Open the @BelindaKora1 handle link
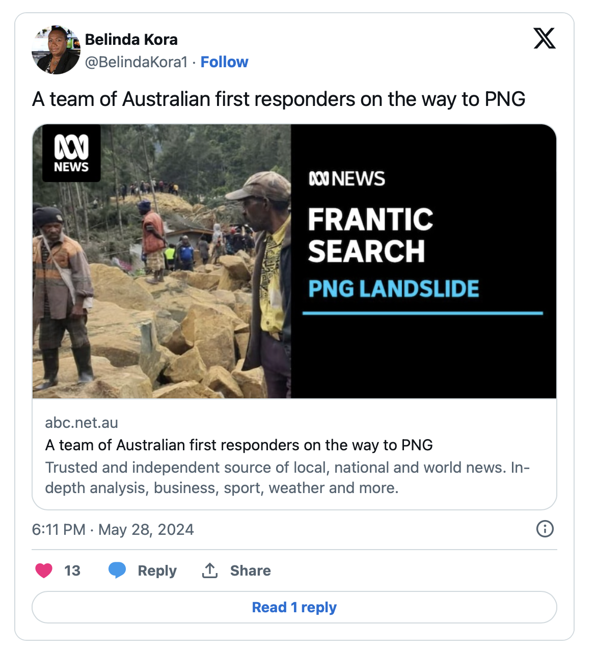The width and height of the screenshot is (596, 652). tap(137, 62)
